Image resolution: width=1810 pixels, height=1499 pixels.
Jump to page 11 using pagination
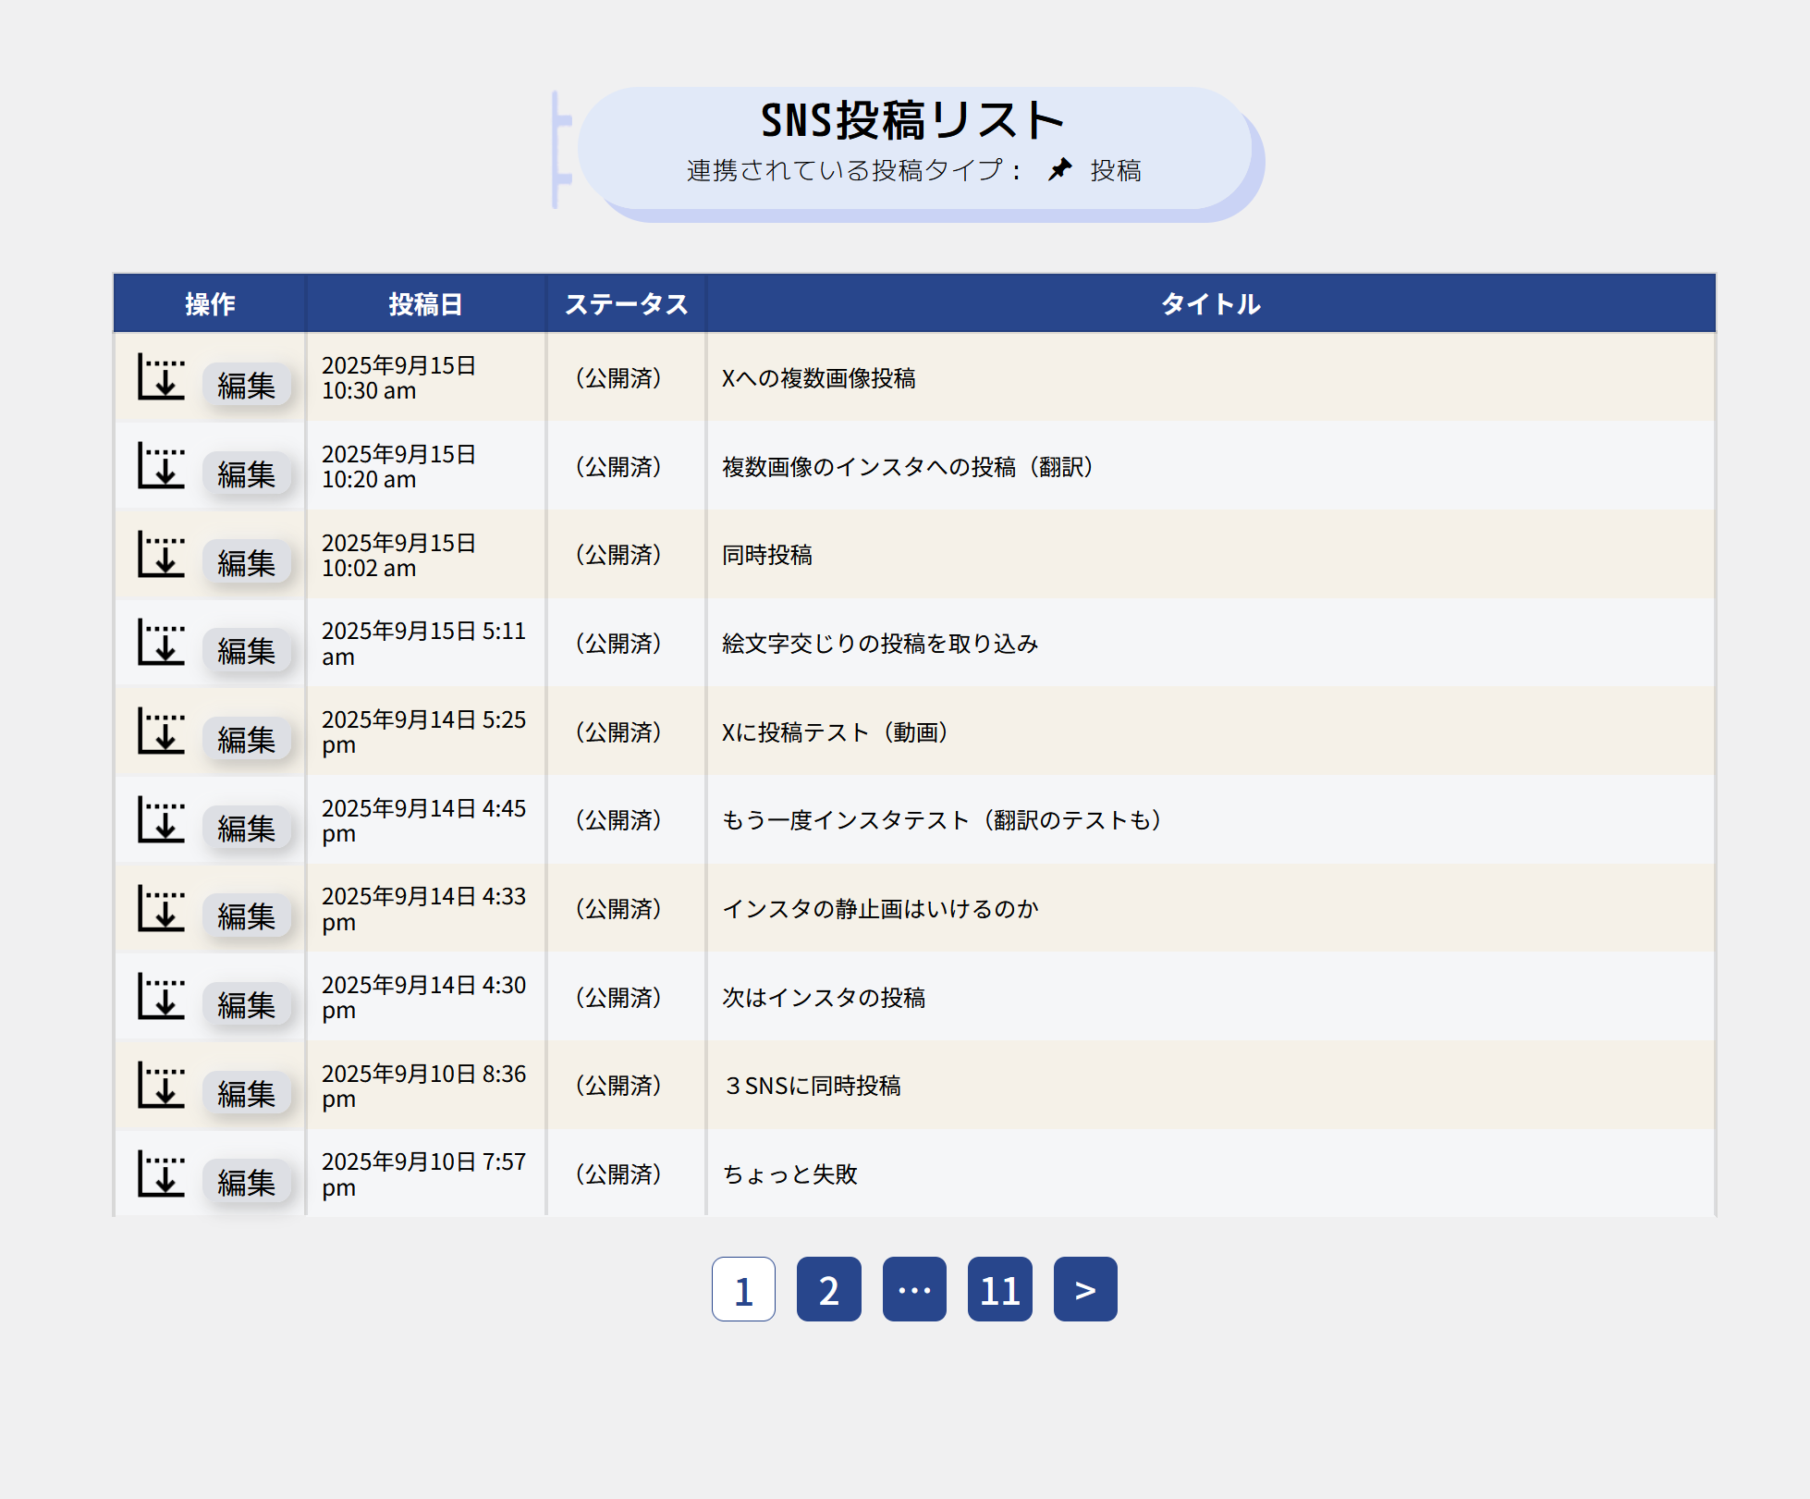pos(999,1290)
